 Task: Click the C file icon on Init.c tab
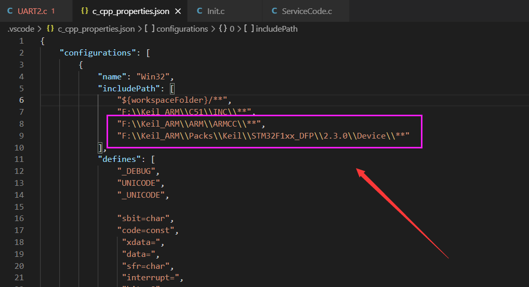point(200,11)
